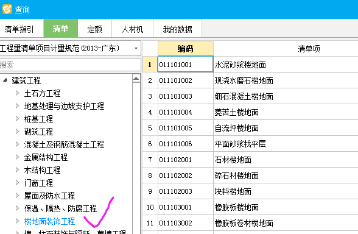
Task: Collapse the 建筑工程 tree node
Action: (5, 80)
